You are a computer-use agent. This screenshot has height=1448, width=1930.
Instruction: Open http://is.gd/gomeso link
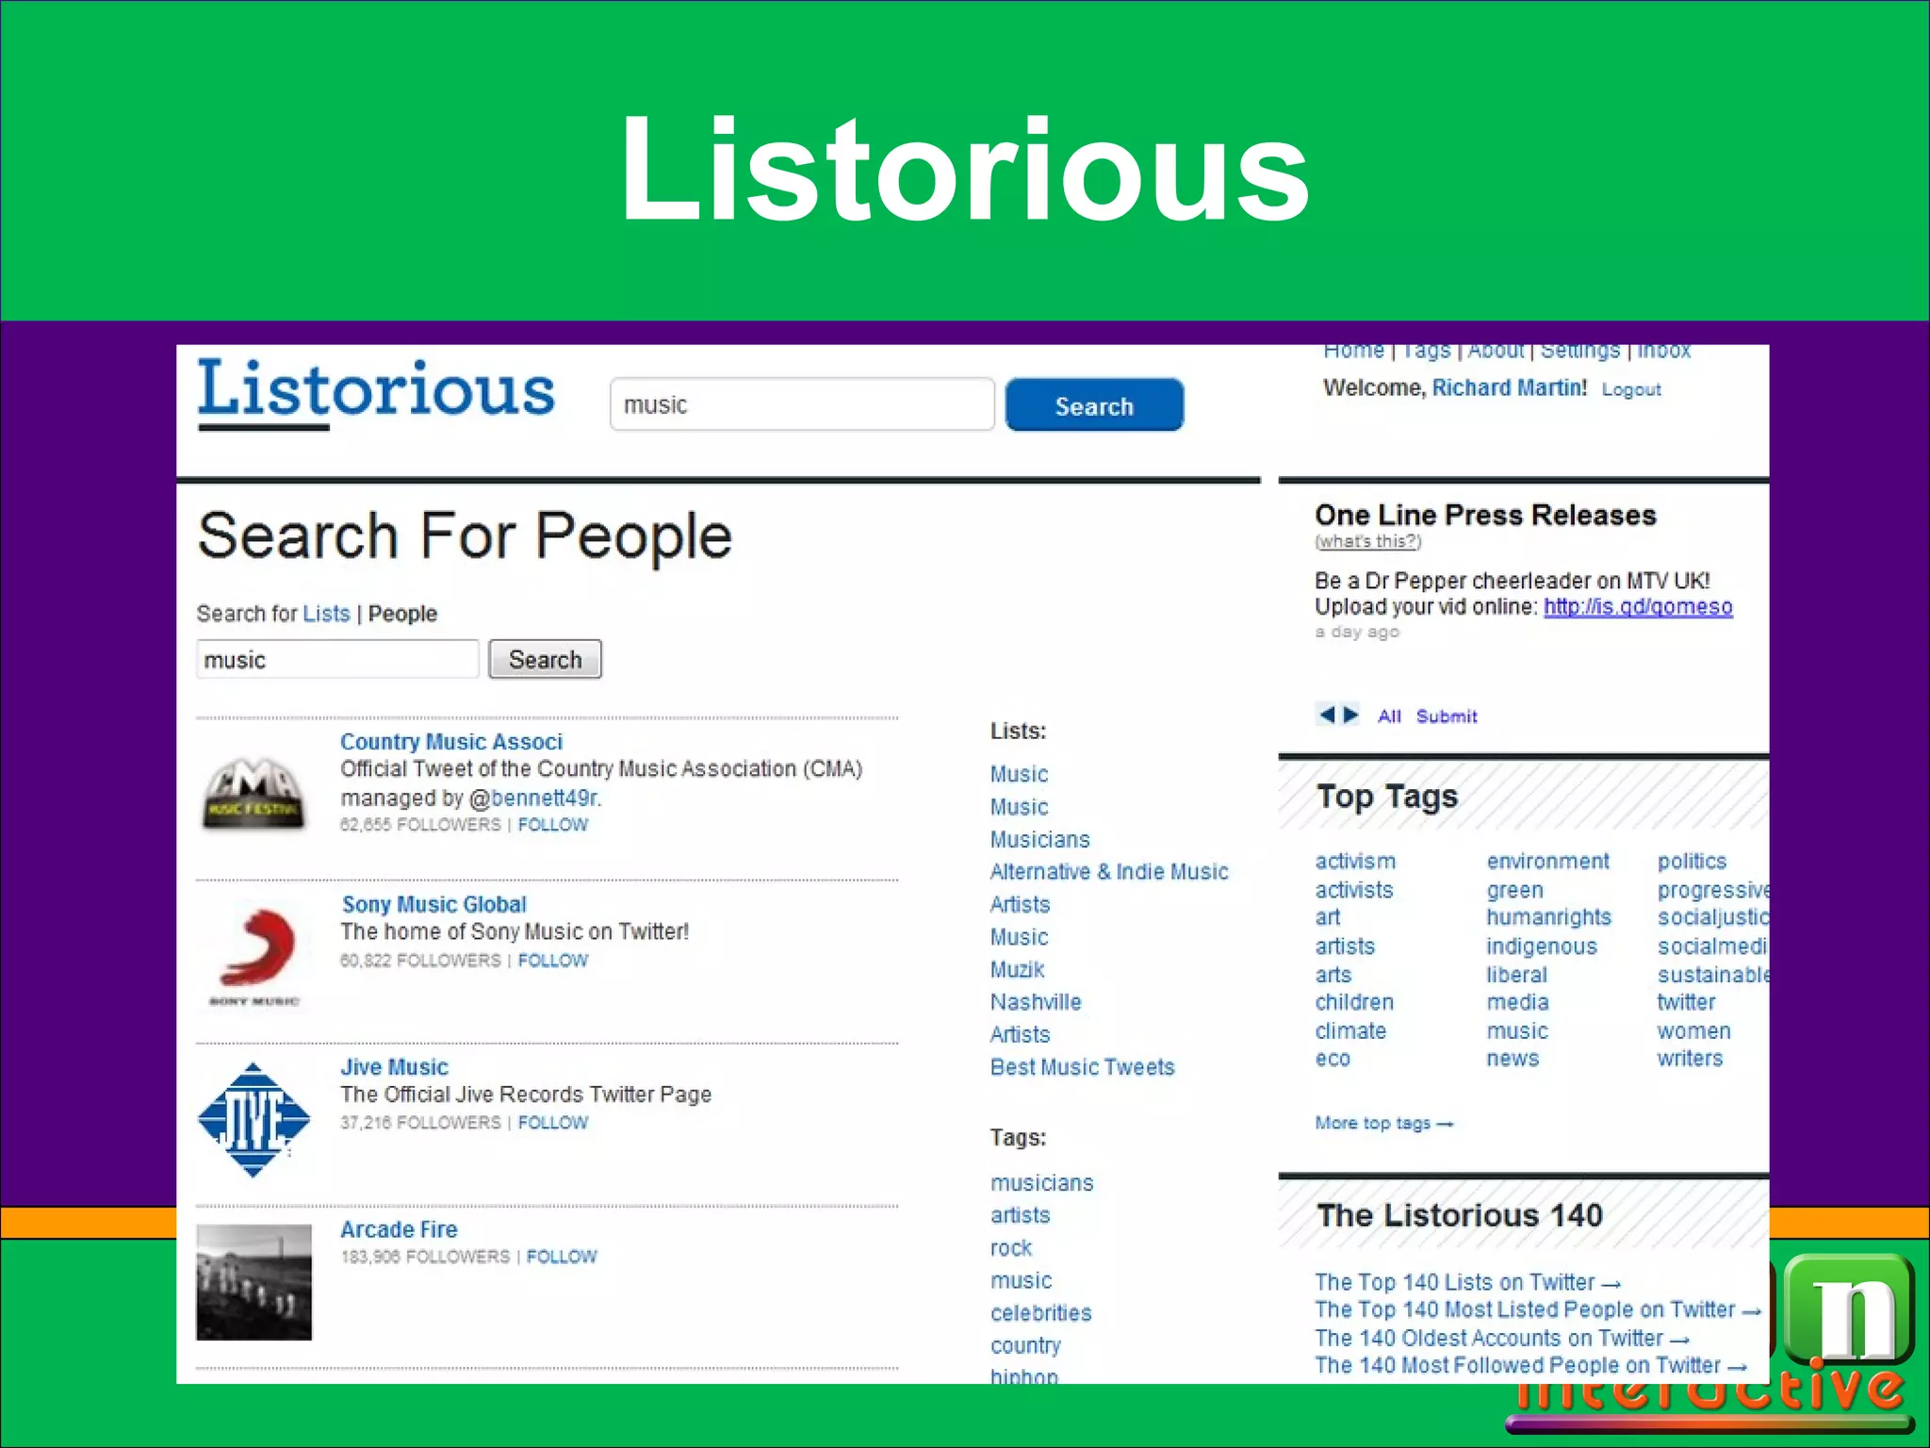(1638, 607)
